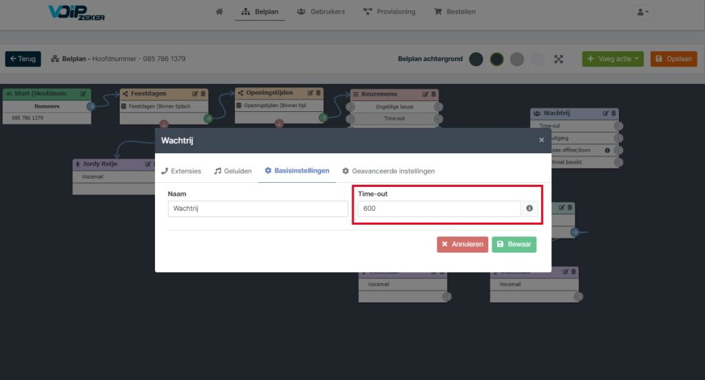
Task: Delete the Wachtrij node on canvas
Action: tap(613, 113)
